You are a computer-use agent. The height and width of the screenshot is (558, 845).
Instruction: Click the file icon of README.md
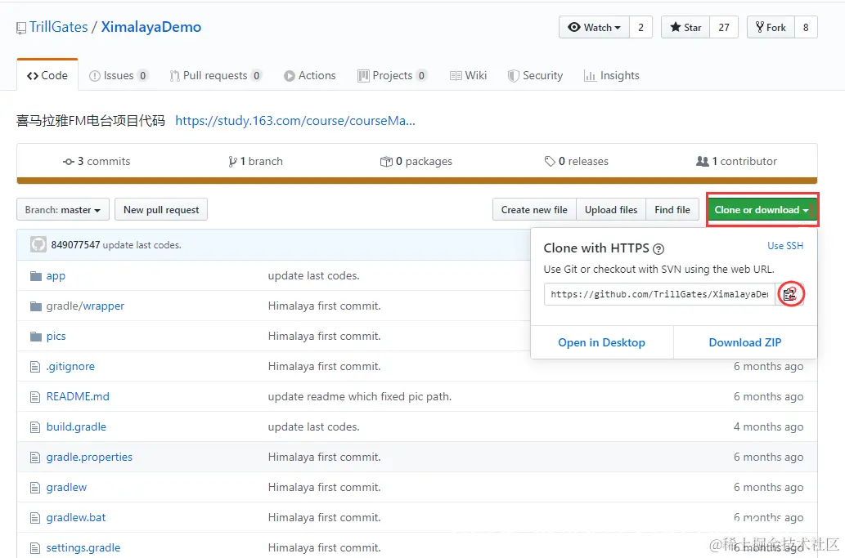click(35, 396)
